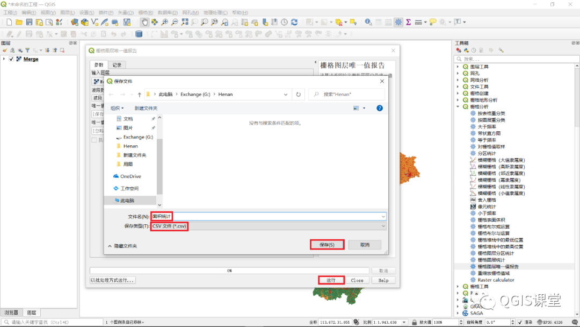Image resolution: width=580 pixels, height=327 pixels.
Task: Click the Save button in file dialog
Action: pyautogui.click(x=327, y=245)
